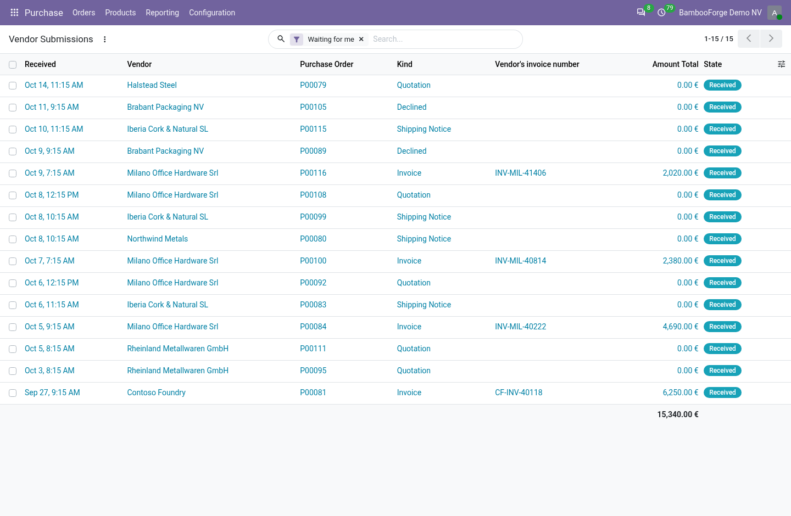
Task: Check the Contoso Foundry row checkbox
Action: tap(13, 393)
